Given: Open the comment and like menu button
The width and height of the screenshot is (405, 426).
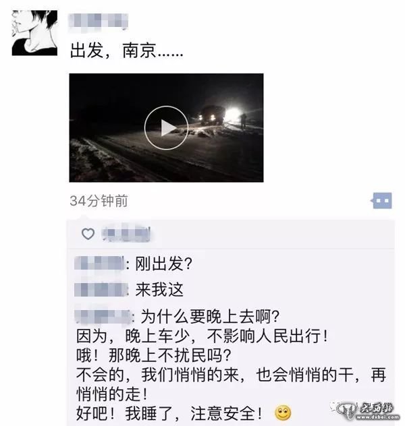Looking at the screenshot, I should coord(381,201).
